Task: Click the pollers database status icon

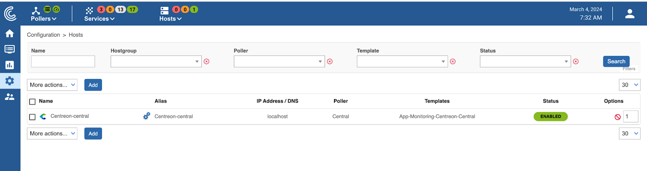Action: tap(47, 9)
